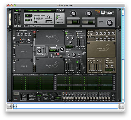Open the Filter 2 type selector dropdown
Image resolution: width=131 pixels, height=120 pixels.
pyautogui.click(x=38, y=59)
